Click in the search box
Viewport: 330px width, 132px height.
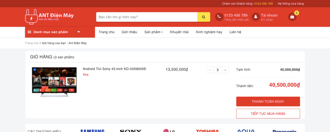147,17
